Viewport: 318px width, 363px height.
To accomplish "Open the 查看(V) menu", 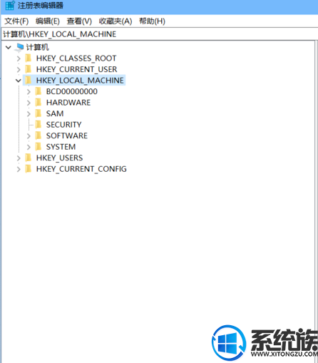I will pos(79,21).
